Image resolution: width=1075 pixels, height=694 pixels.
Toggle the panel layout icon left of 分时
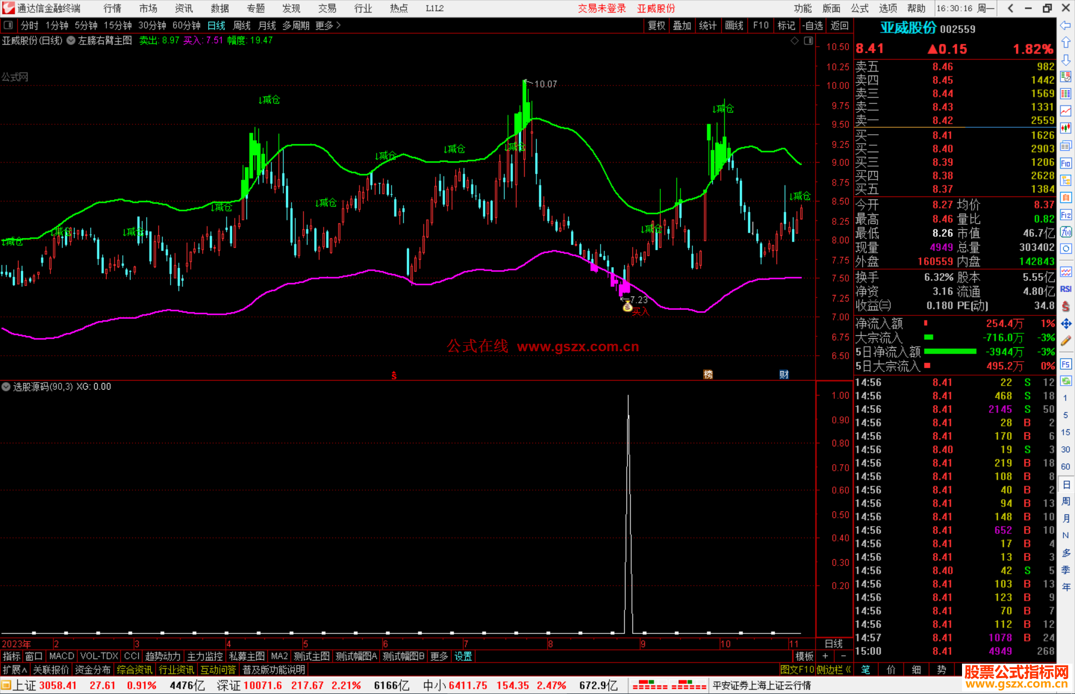click(8, 25)
